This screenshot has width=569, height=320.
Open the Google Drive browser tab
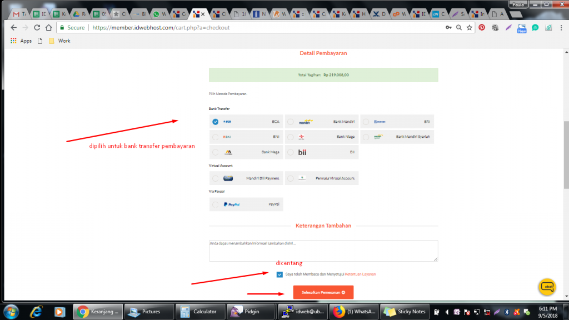tap(79, 14)
